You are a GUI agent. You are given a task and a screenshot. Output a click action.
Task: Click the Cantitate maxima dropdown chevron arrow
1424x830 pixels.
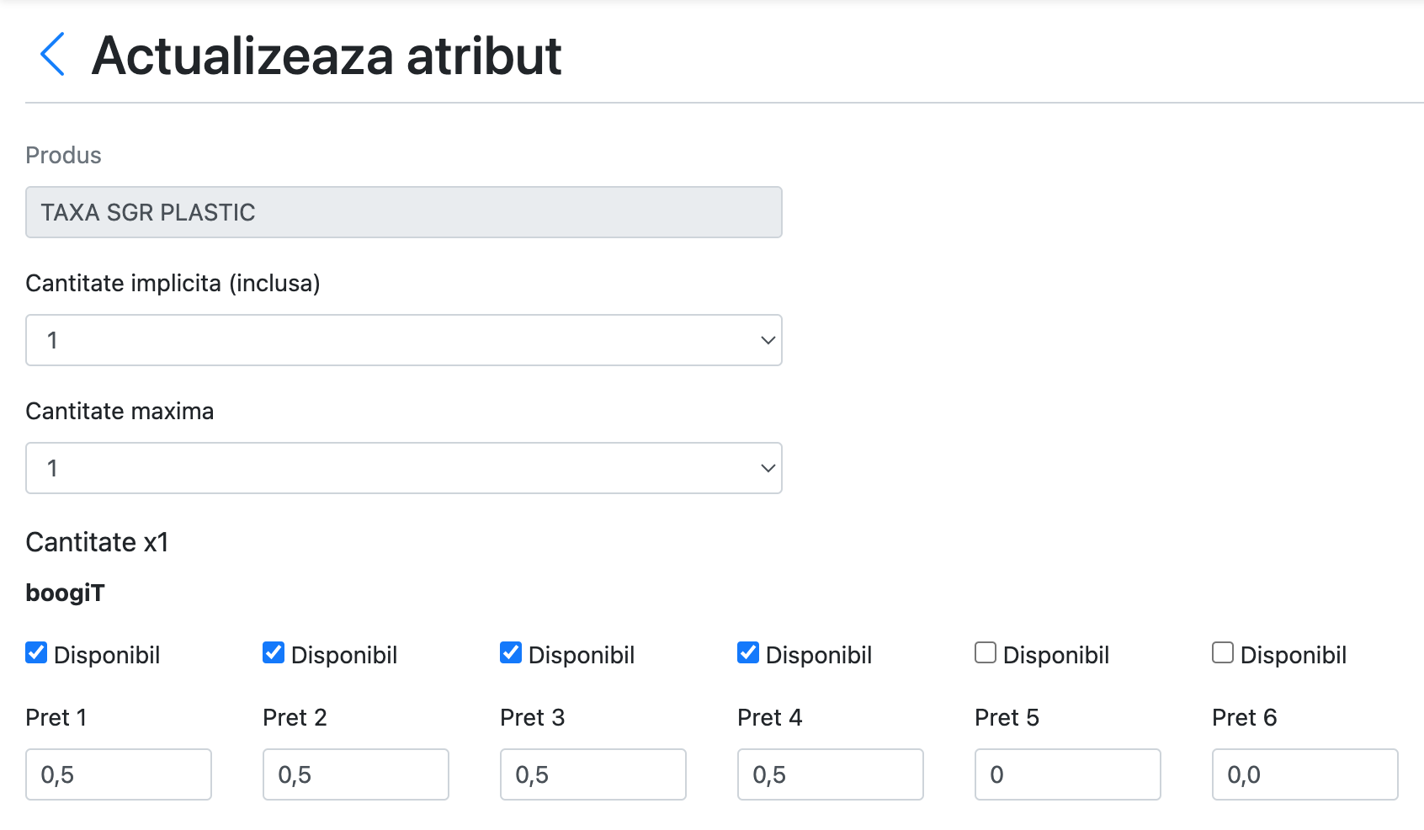768,468
